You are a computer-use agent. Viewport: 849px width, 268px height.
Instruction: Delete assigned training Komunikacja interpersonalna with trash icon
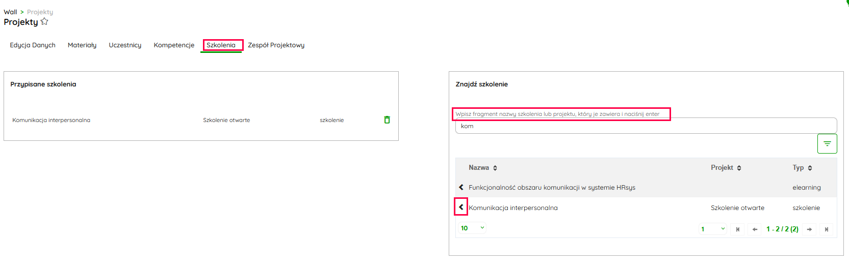[x=387, y=120]
